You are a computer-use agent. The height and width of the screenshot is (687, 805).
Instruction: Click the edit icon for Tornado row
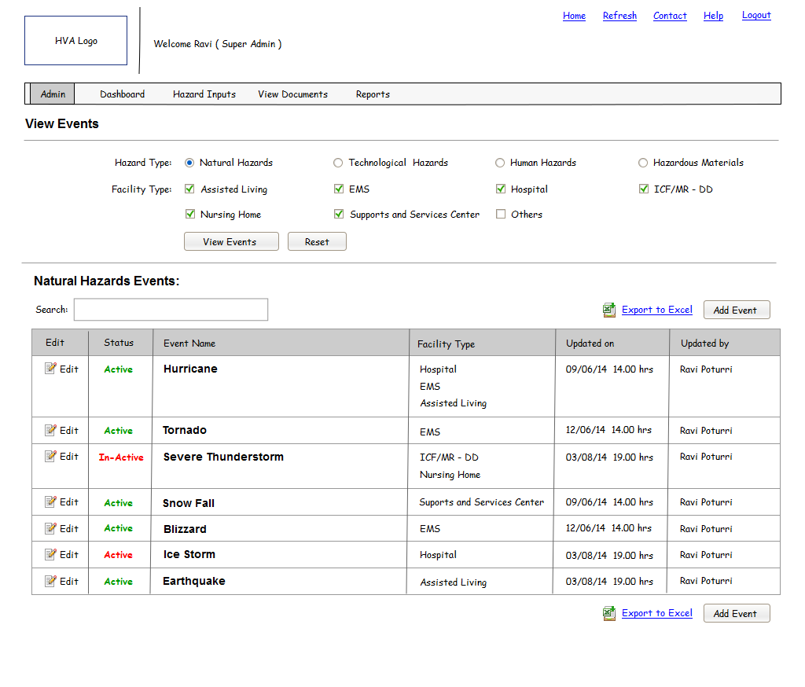(x=51, y=430)
